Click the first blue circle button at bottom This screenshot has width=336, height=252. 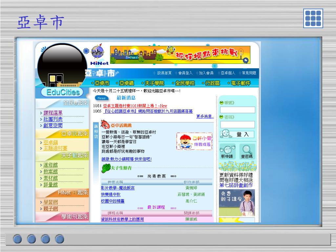pyautogui.click(x=17, y=239)
